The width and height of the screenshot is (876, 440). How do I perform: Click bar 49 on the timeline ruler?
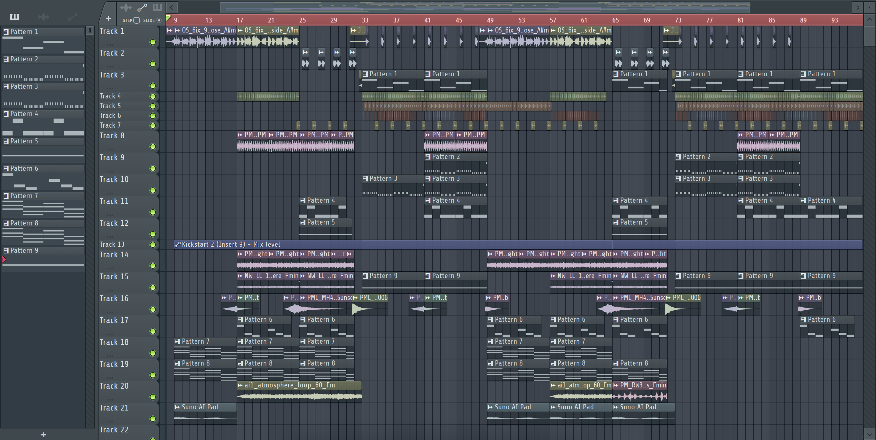click(x=490, y=20)
